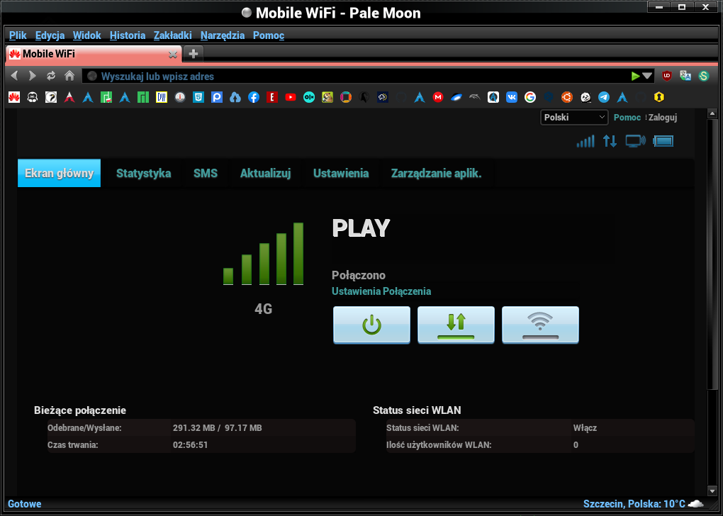Screen dimensions: 723x516
Task: Follow the Ustawienia Połączenia link
Action: click(381, 291)
